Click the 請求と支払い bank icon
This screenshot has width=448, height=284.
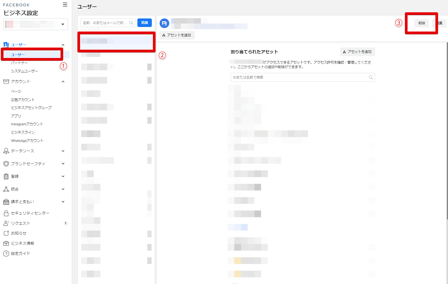[6, 202]
